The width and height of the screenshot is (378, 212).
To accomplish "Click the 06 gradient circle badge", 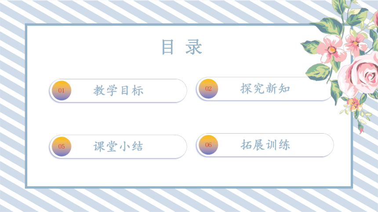I will 208,145.
